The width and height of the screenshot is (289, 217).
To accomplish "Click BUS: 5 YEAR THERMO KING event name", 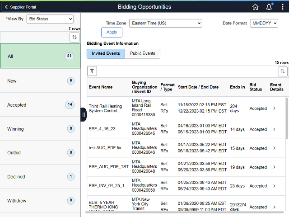I will (103, 206).
